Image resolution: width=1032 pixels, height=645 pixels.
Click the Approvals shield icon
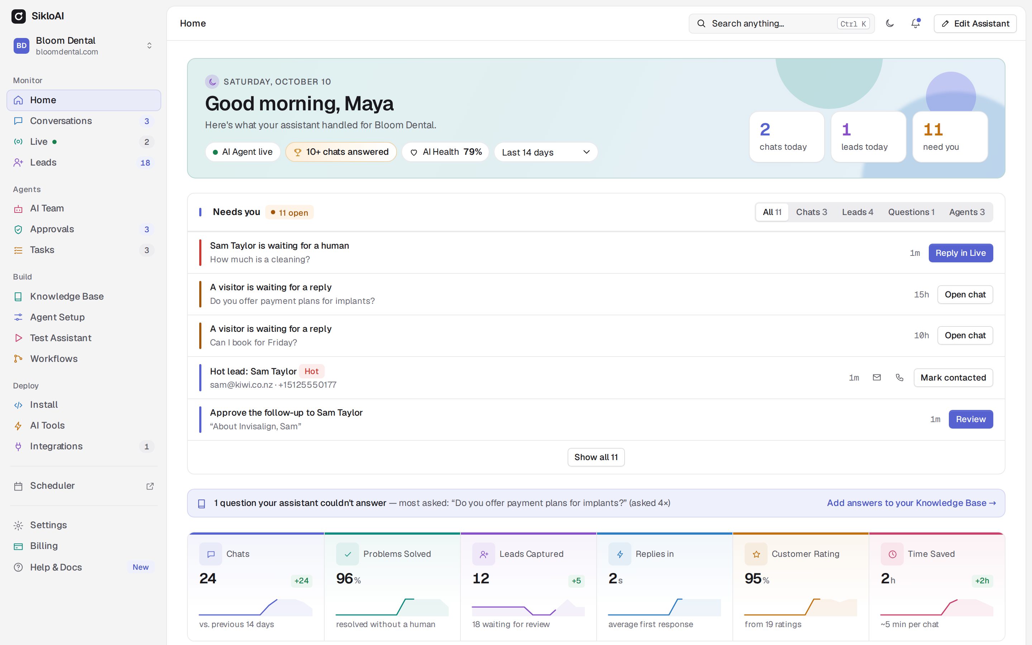[x=18, y=229]
